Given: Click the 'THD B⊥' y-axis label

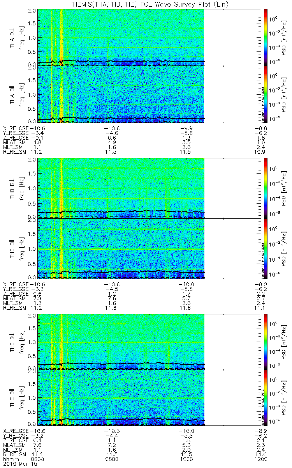Looking at the screenshot, I should [12, 188].
